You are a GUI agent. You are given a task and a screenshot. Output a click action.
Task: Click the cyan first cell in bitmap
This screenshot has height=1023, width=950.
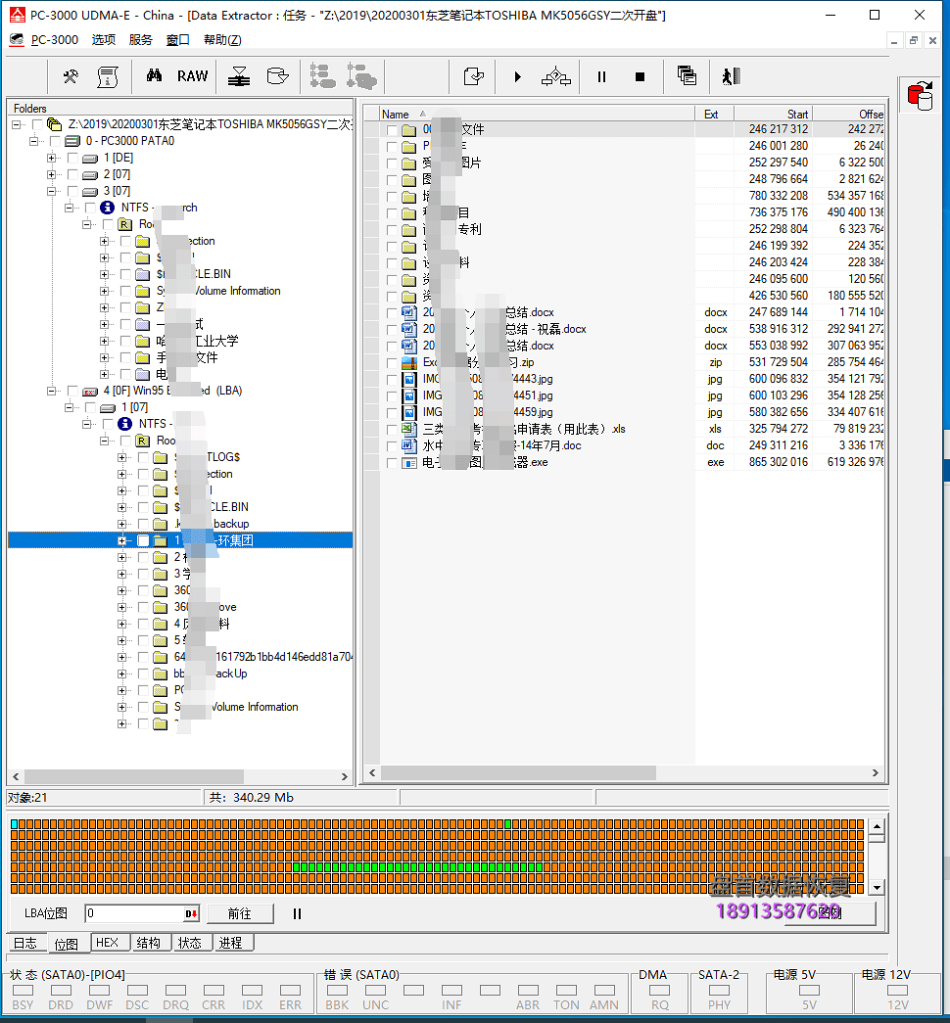[15, 824]
